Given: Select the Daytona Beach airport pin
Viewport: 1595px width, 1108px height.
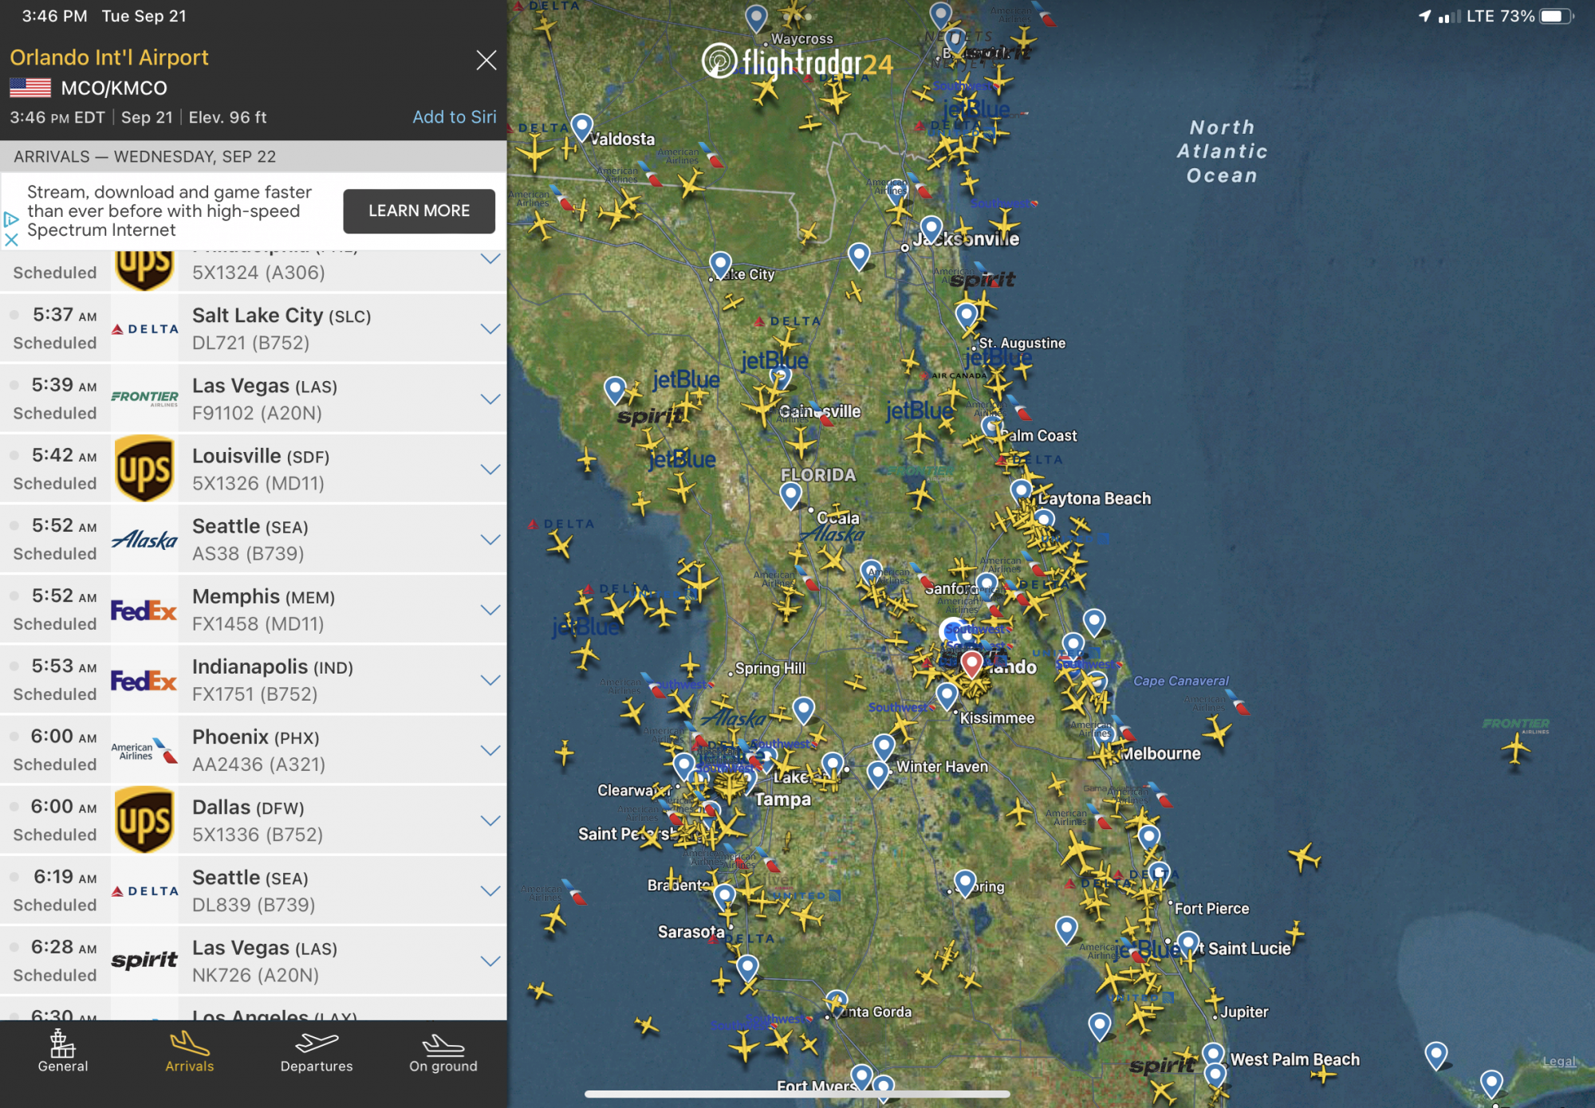Looking at the screenshot, I should [1021, 489].
